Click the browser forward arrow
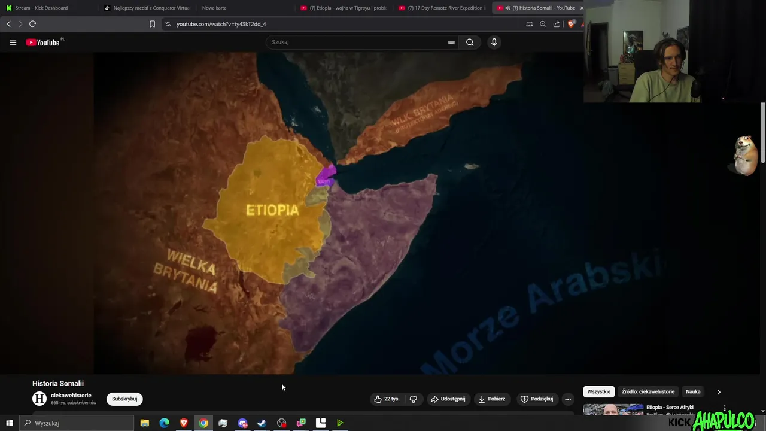This screenshot has width=766, height=431. [x=20, y=24]
